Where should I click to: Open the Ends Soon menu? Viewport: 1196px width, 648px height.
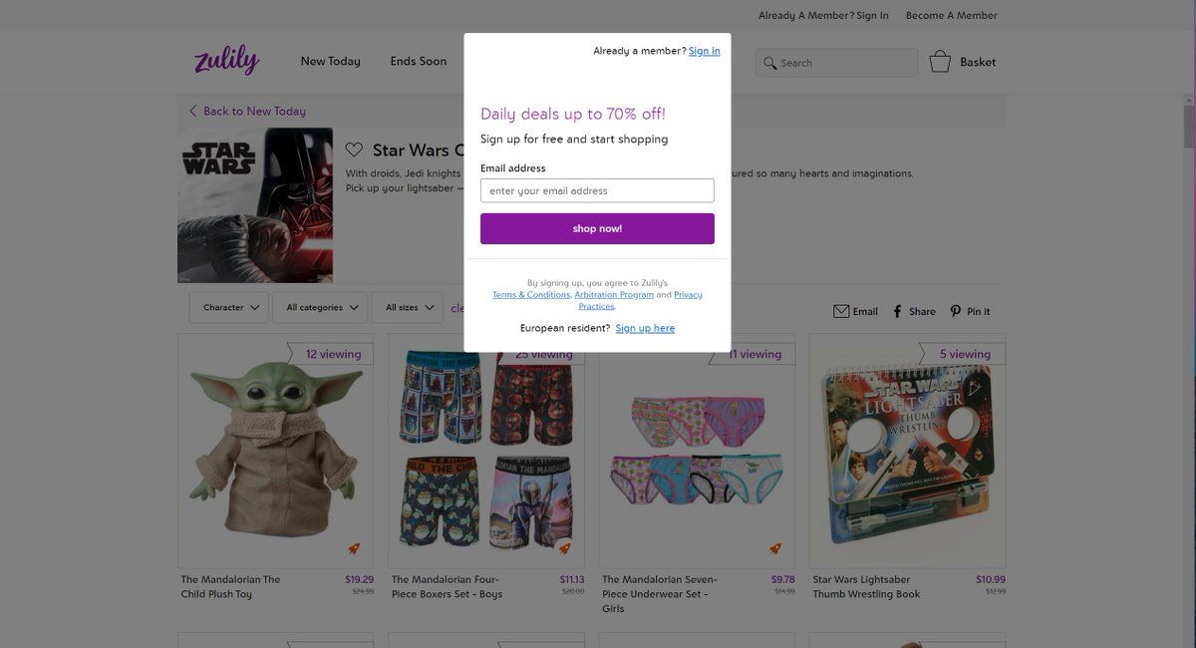click(x=419, y=62)
